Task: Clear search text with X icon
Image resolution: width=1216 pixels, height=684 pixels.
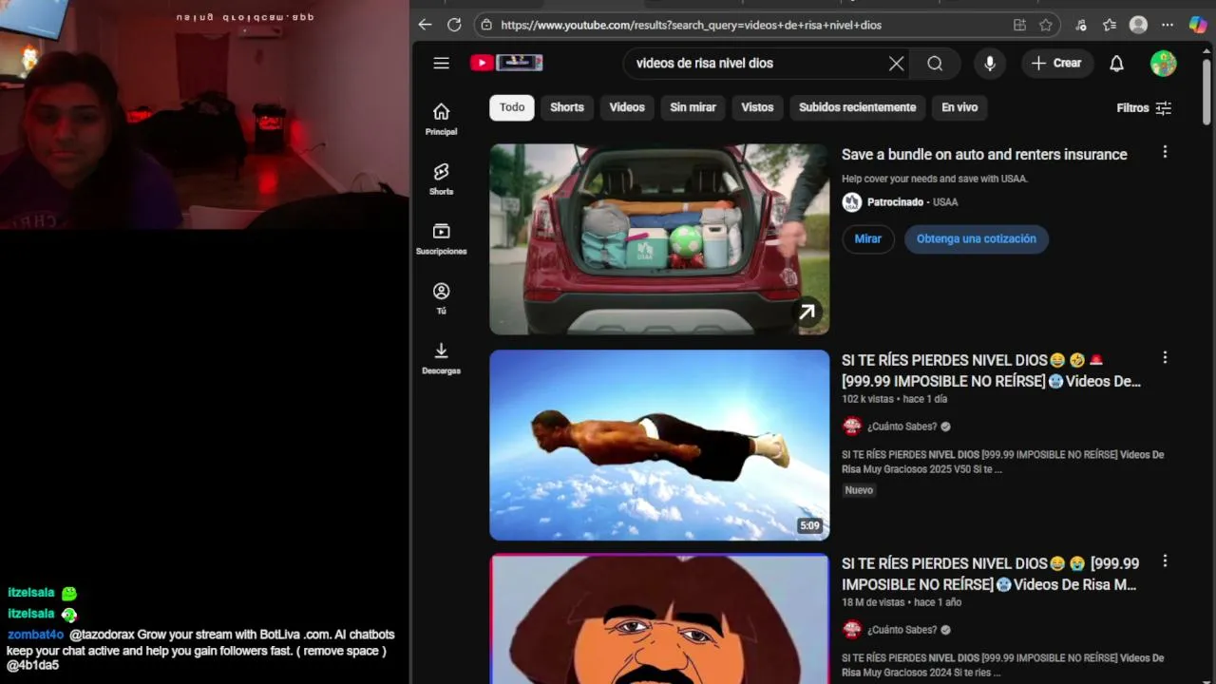Action: click(x=896, y=64)
